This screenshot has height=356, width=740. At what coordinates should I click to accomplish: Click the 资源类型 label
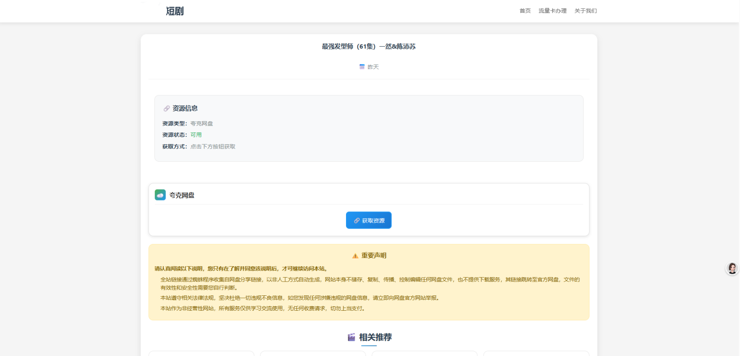175,124
